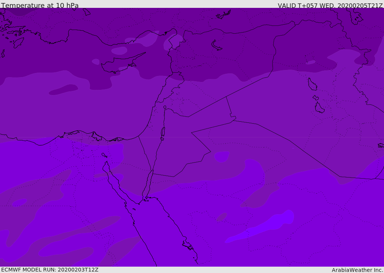
Task: Click the 'Temperature at 10 hPa' title text
Action: pyautogui.click(x=40, y=5)
